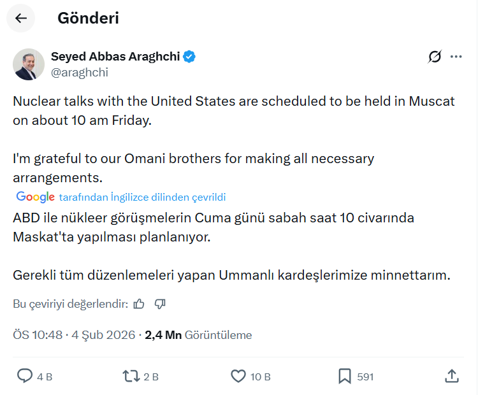This screenshot has width=478, height=395.
Task: Click the Google translation attribution logo
Action: click(x=35, y=197)
